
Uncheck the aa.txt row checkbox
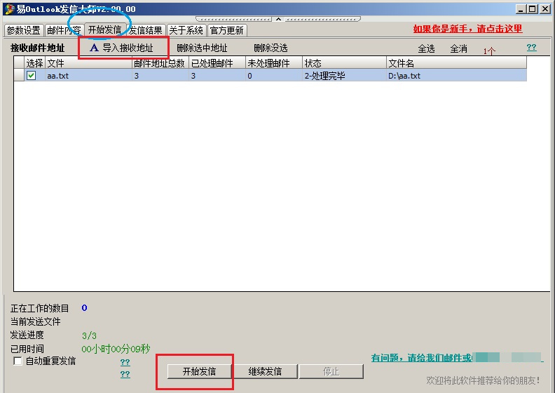pos(31,75)
